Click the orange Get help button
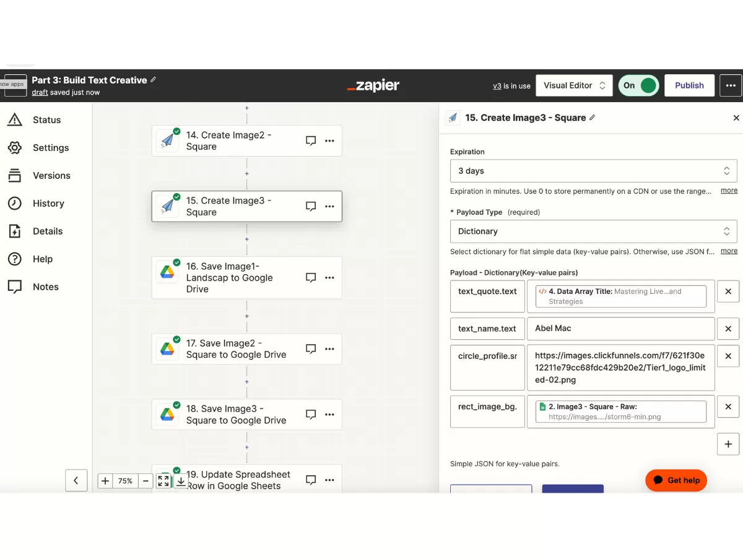The width and height of the screenshot is (743, 557). (x=676, y=480)
